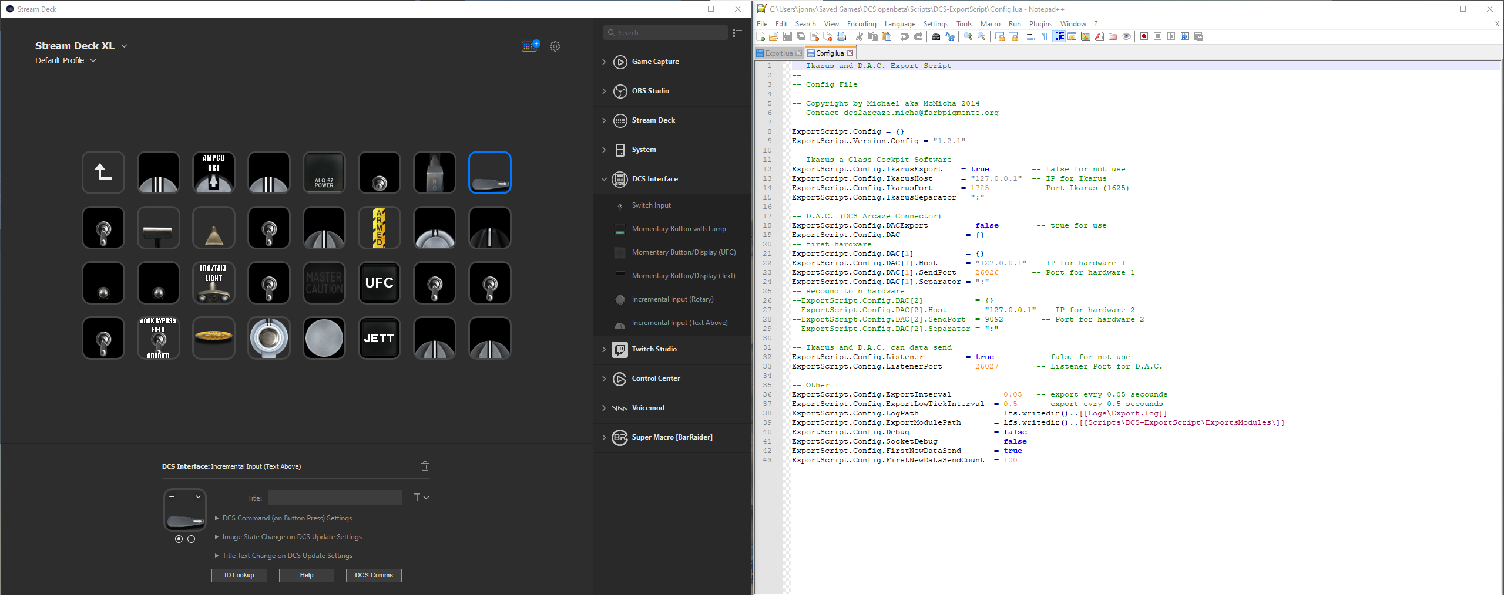Click the Paste clipboard icon in Notepad++
This screenshot has width=1504, height=595.
click(x=887, y=36)
